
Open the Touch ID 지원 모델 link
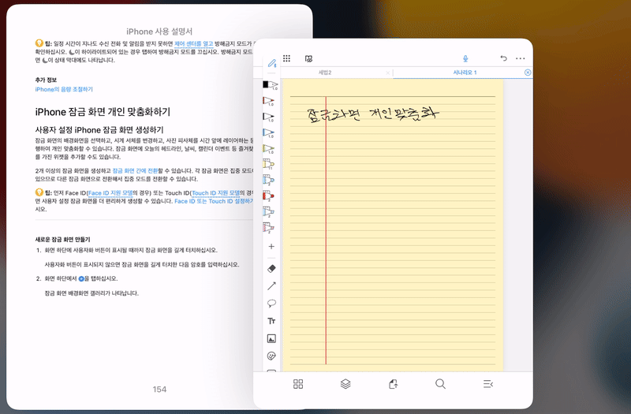coord(215,192)
